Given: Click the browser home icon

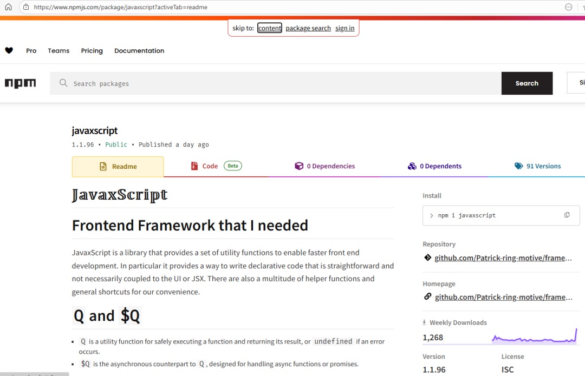Looking at the screenshot, I should pyautogui.click(x=8, y=6).
